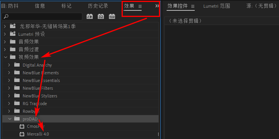
Task: Select the NewBlue Stylizers folder
Action: pyautogui.click(x=80, y=96)
